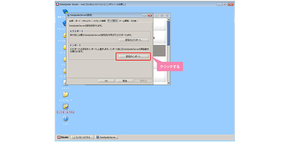
Task: Select the ライセンス情報 tab
Action: (100, 21)
